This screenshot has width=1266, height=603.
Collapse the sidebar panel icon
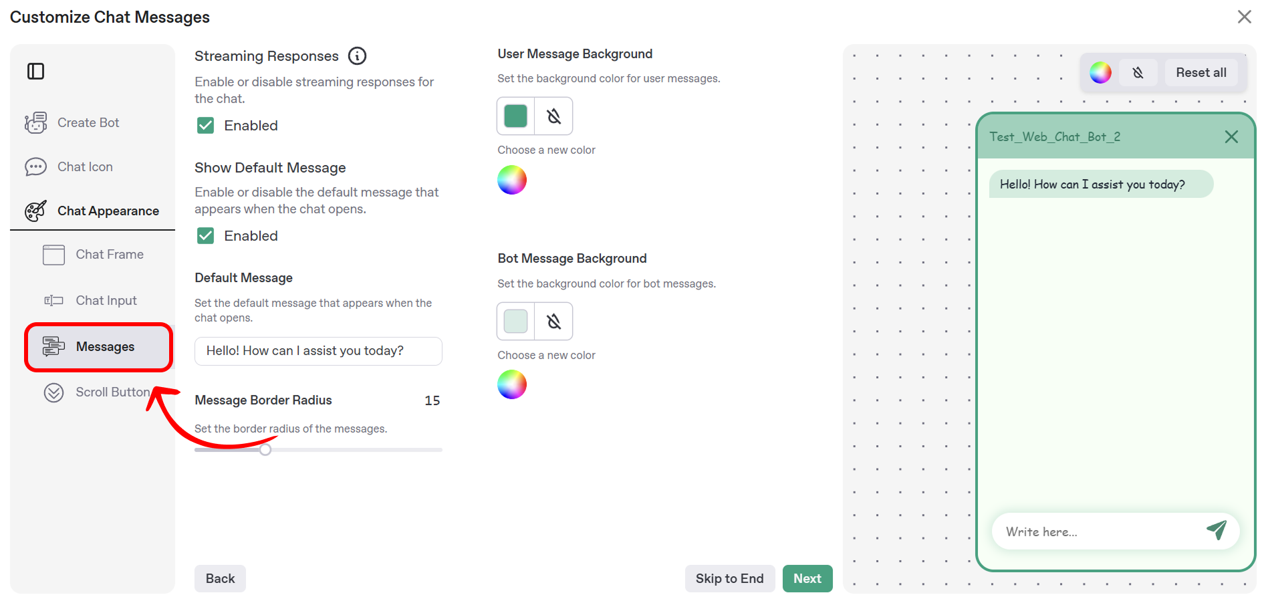[x=35, y=71]
